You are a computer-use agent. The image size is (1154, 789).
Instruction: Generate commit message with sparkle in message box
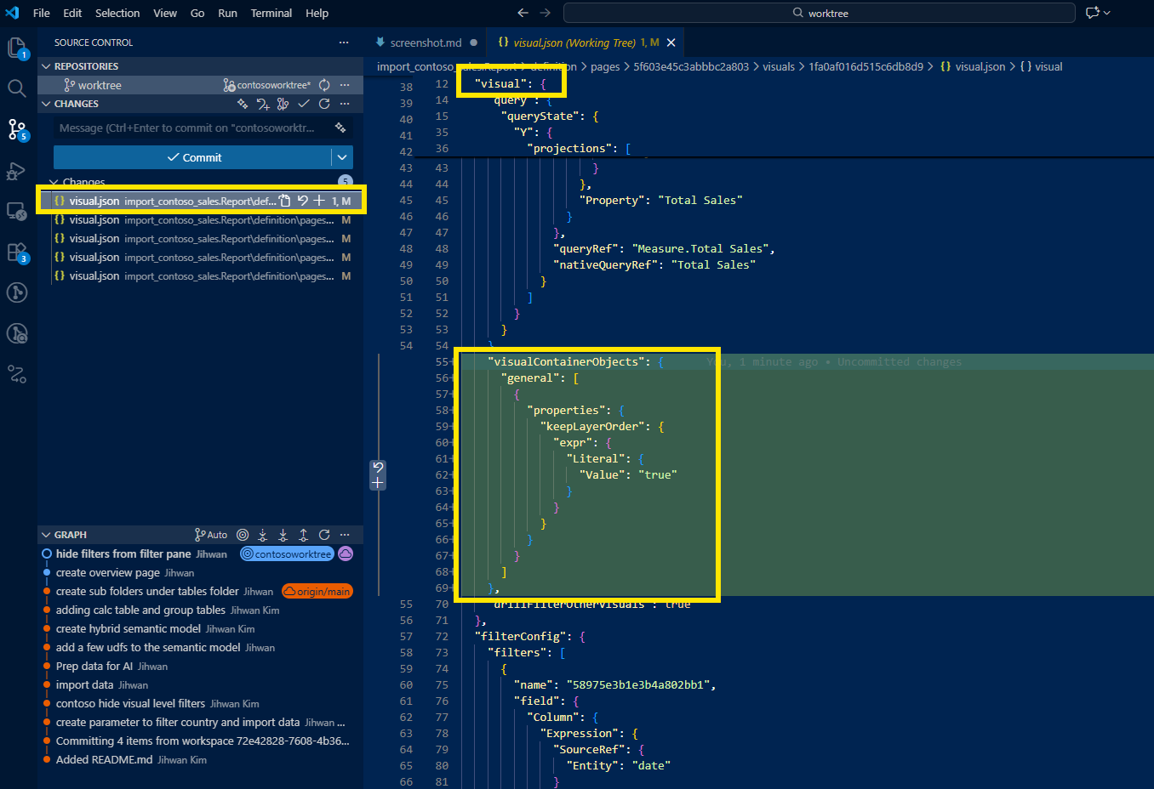pos(340,128)
